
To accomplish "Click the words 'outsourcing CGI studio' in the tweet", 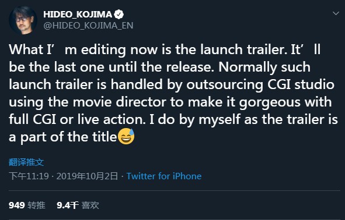I will [260, 84].
